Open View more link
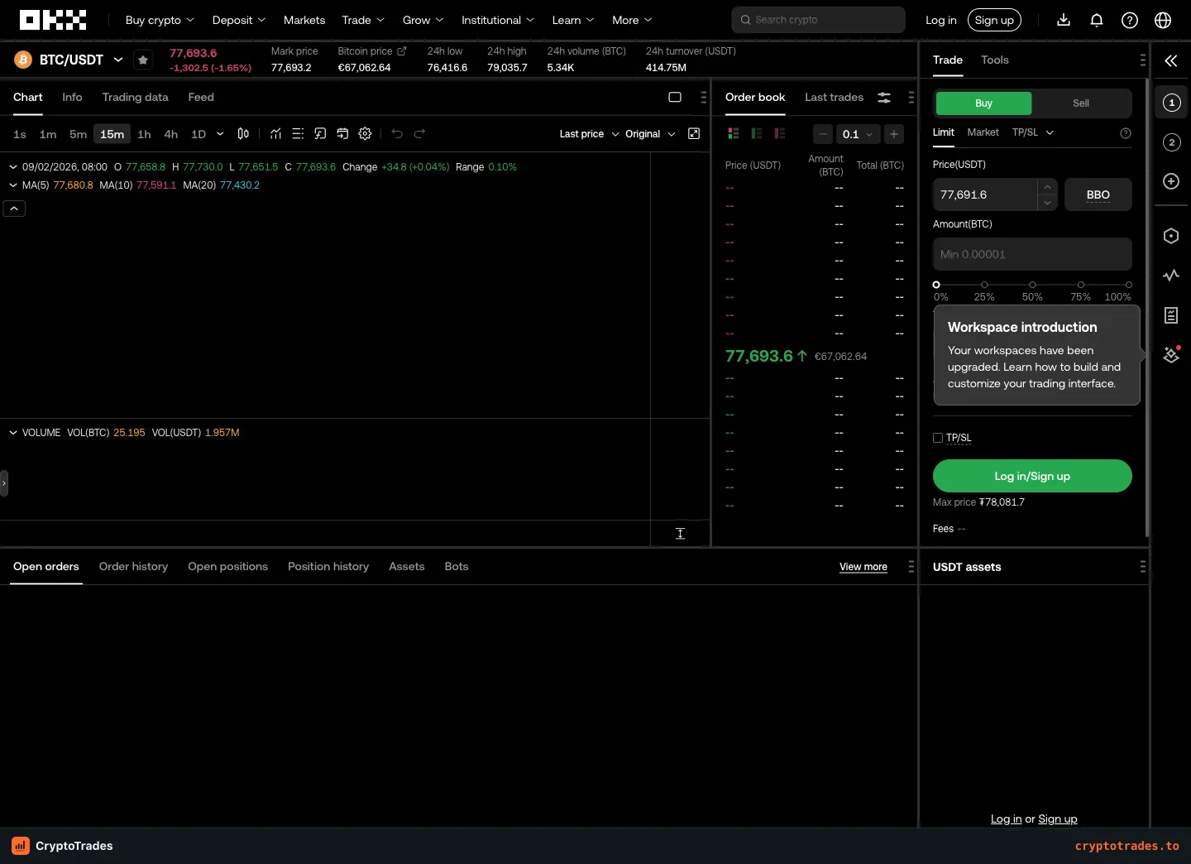 [x=863, y=567]
